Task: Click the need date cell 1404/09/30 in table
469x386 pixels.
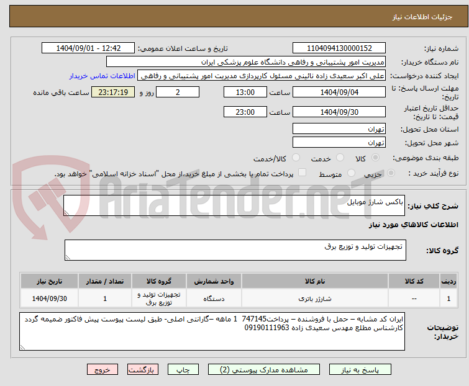Action: click(x=49, y=298)
